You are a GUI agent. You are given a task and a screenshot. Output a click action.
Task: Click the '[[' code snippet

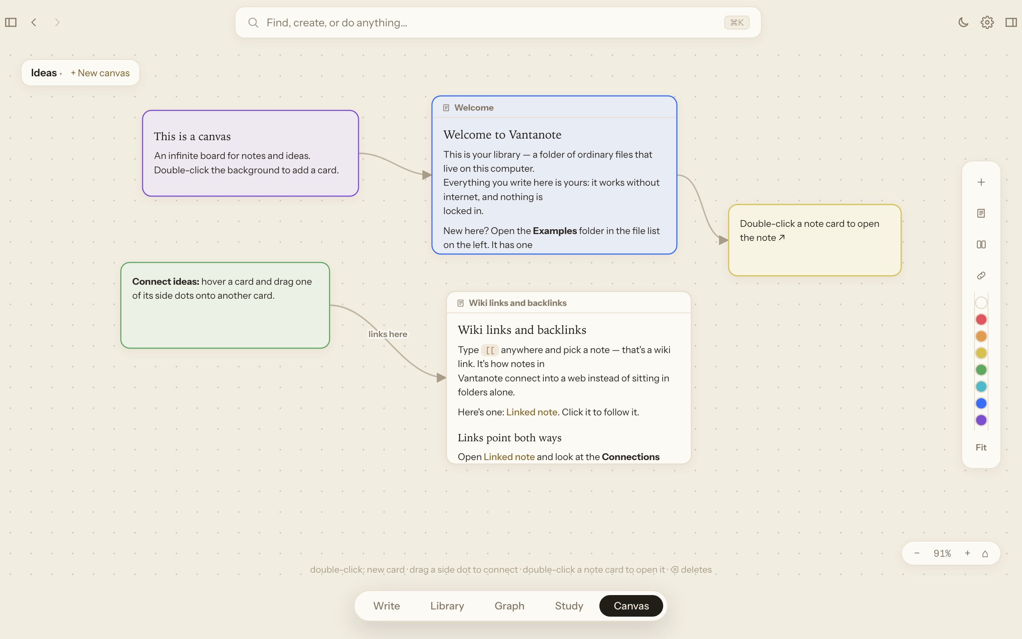490,350
